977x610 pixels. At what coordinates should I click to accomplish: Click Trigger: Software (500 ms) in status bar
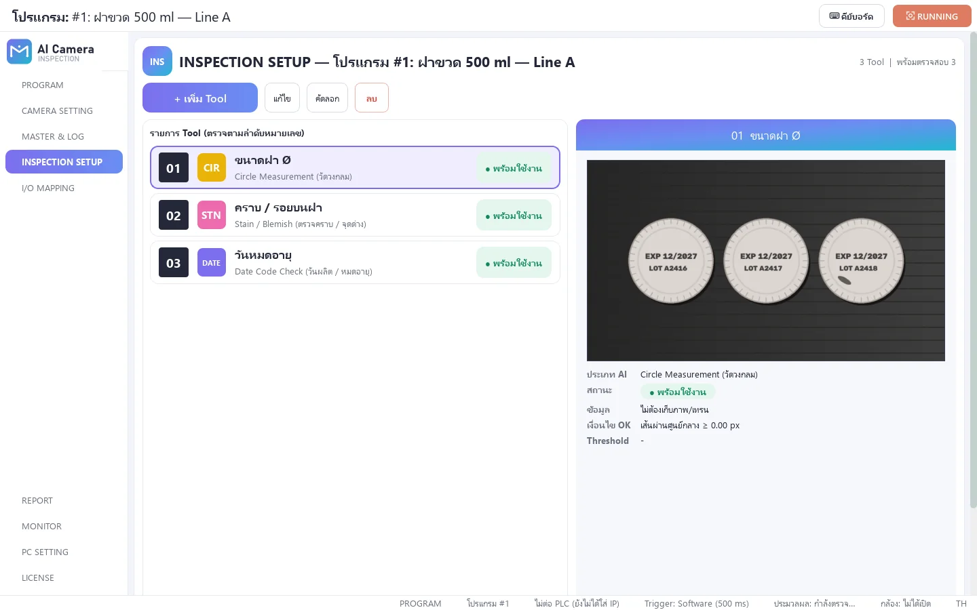697,603
